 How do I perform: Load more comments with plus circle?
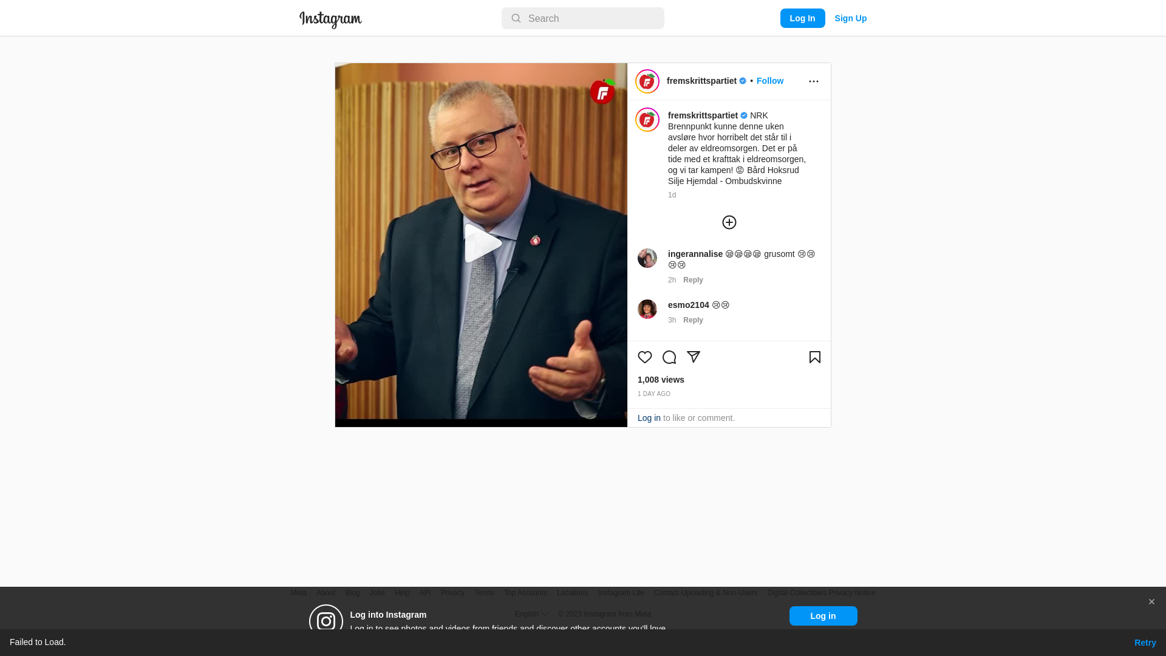[x=729, y=222]
